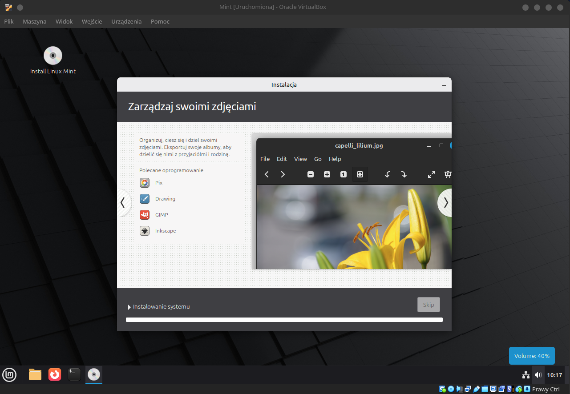Click the shared folders indicator
Viewport: 570px width, 394px height.
click(485, 389)
